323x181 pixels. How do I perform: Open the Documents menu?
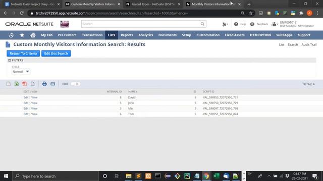167,35
